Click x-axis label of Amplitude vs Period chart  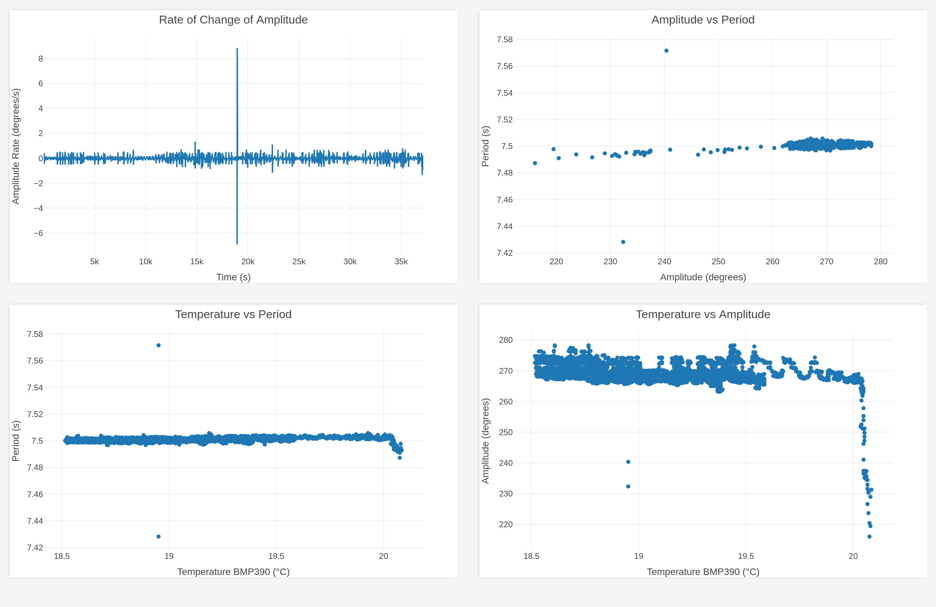(x=703, y=277)
